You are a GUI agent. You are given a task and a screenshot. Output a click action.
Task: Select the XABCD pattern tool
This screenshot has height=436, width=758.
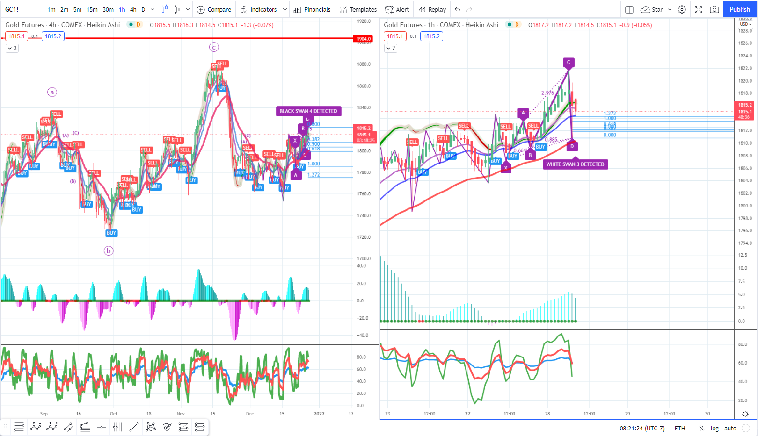tap(151, 427)
